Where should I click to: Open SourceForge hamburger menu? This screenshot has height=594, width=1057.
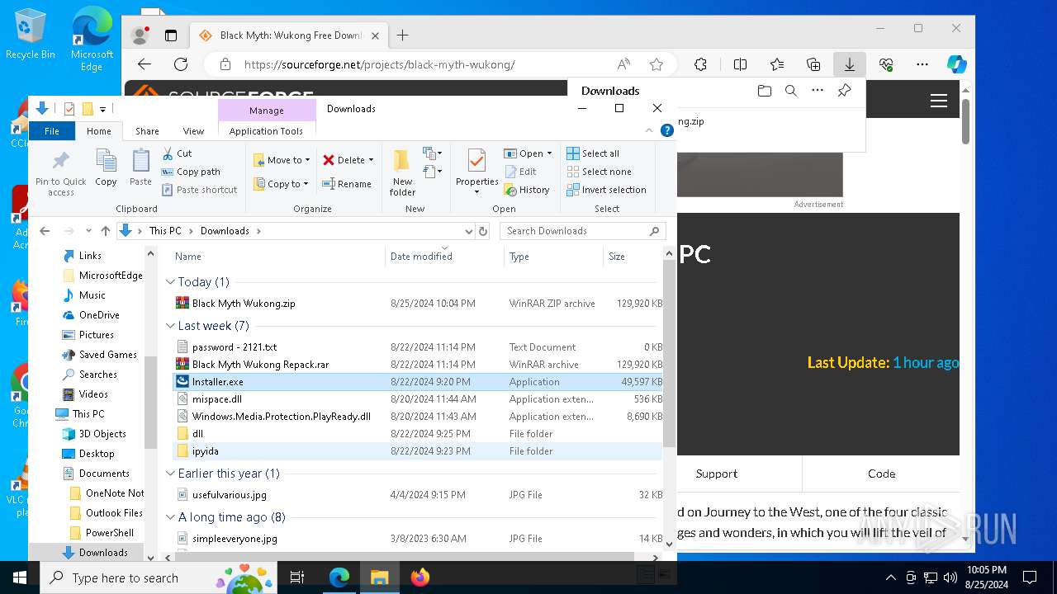click(x=939, y=101)
